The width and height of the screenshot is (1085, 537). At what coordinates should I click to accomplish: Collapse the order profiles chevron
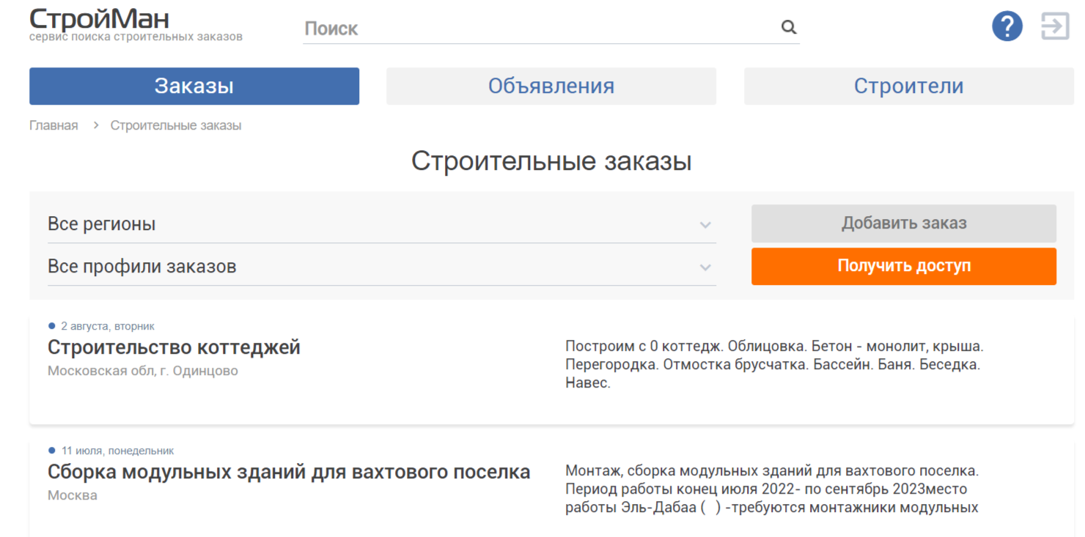(x=705, y=267)
